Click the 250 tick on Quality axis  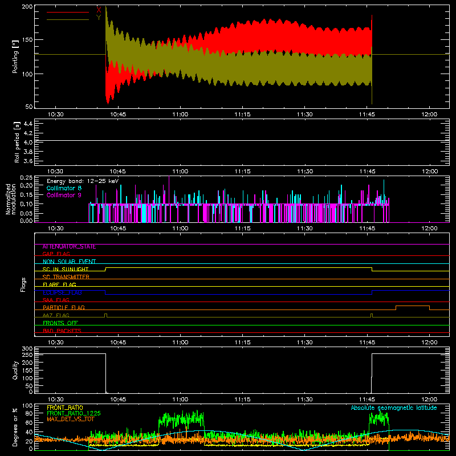tap(27, 355)
